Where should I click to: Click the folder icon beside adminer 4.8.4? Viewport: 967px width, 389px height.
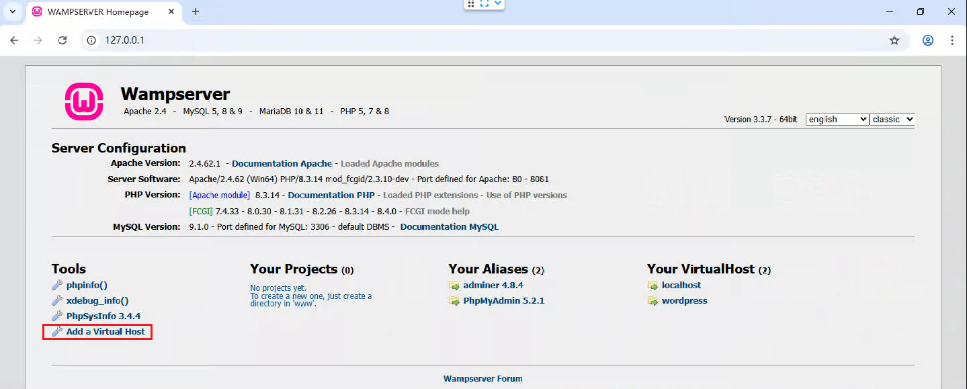454,285
